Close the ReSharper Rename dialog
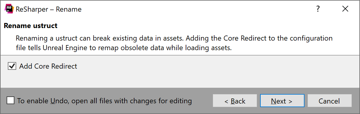The image size is (360, 114). [345, 9]
